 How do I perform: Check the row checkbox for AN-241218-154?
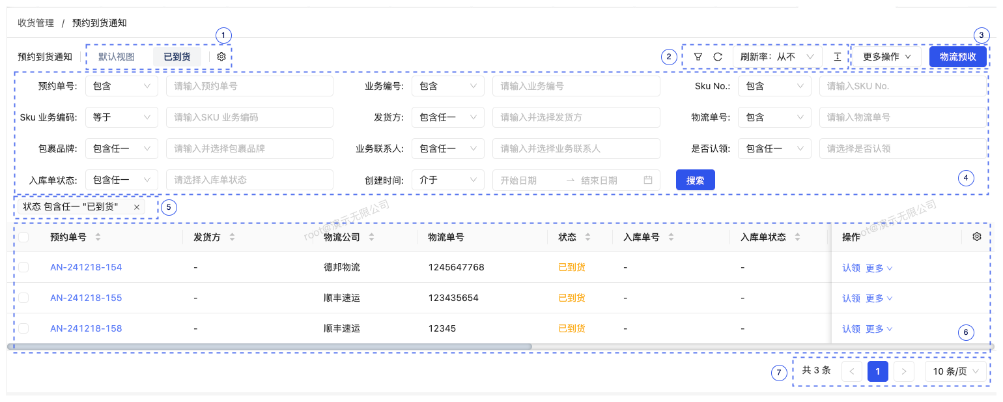[x=24, y=267]
